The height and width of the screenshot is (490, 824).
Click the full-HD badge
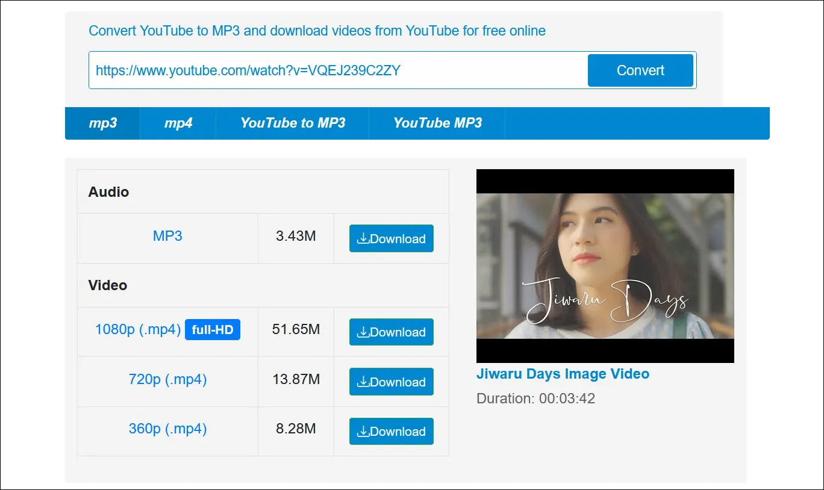tap(212, 330)
